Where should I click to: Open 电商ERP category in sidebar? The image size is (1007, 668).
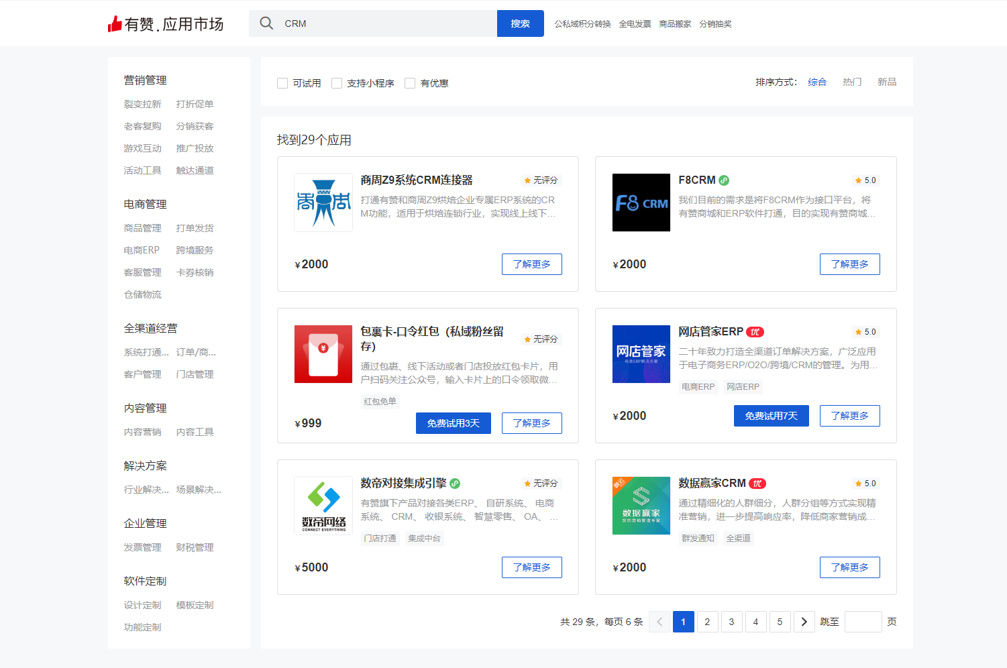[x=142, y=250]
